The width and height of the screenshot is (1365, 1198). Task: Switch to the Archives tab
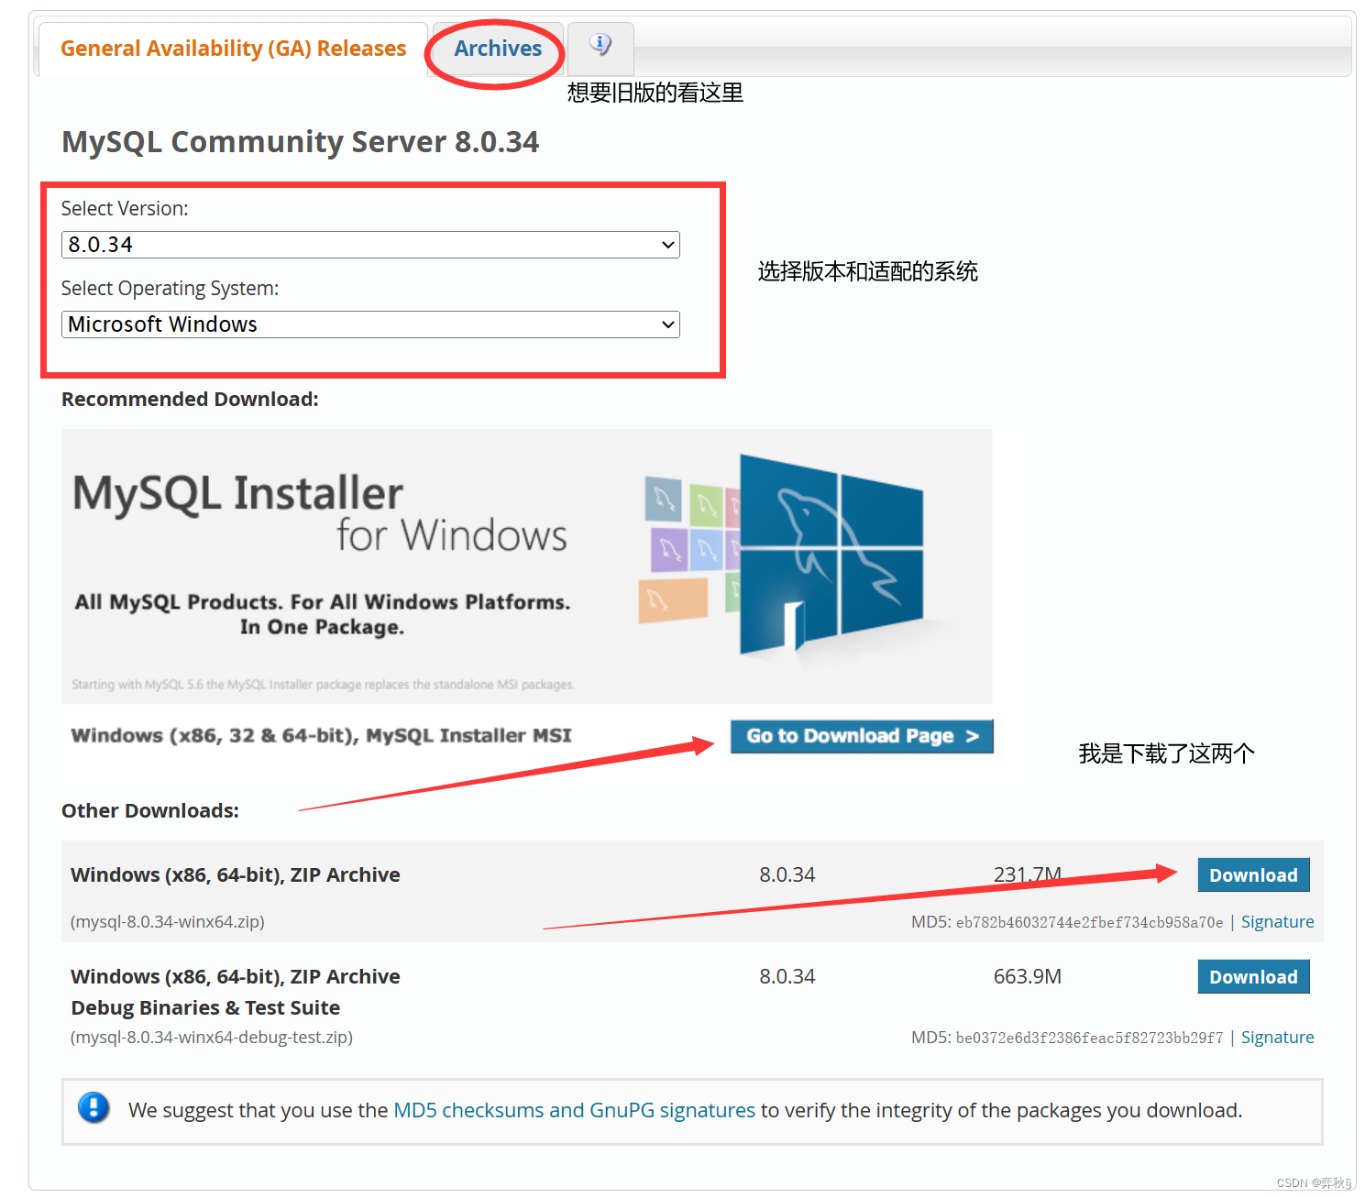click(498, 49)
